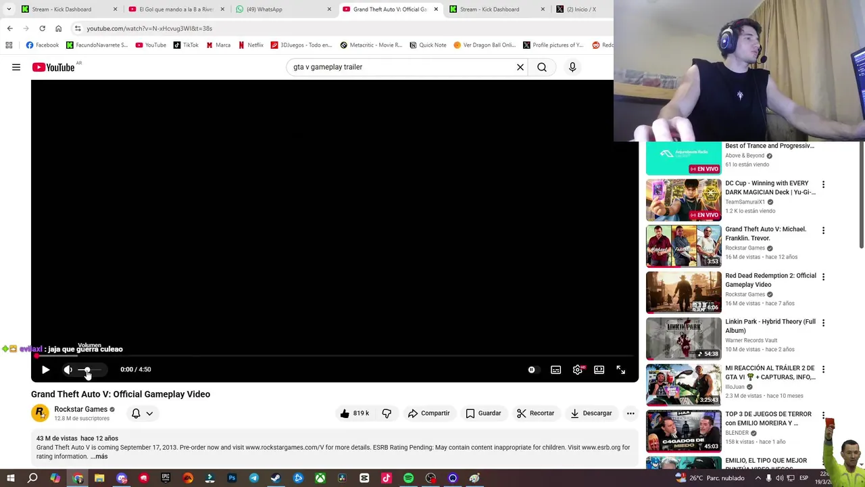Open Windows taskbar search
Image resolution: width=865 pixels, height=487 pixels.
(x=32, y=479)
